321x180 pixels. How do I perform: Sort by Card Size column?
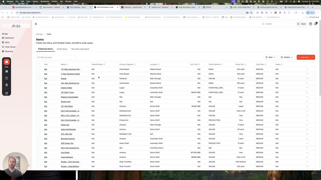pos(261,64)
